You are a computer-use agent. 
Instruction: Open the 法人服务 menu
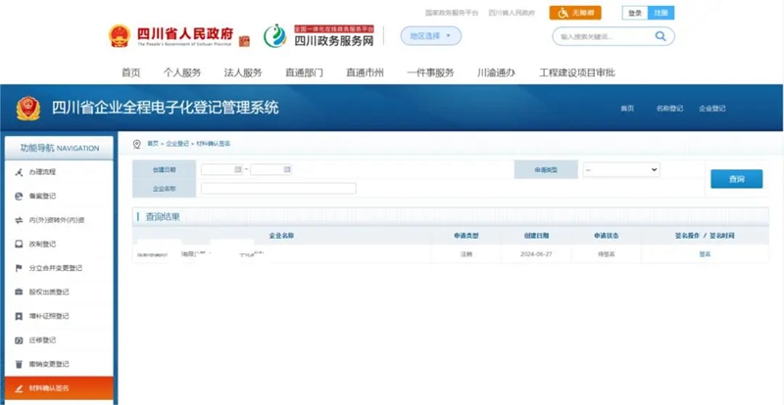coord(243,73)
